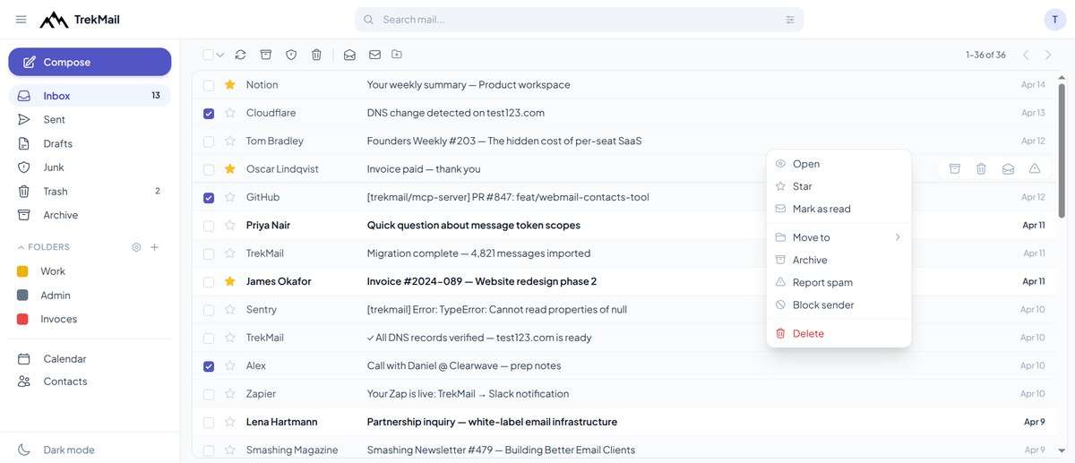Choose Report spam in context menu
Viewport: 1075px width, 463px height.
point(838,282)
